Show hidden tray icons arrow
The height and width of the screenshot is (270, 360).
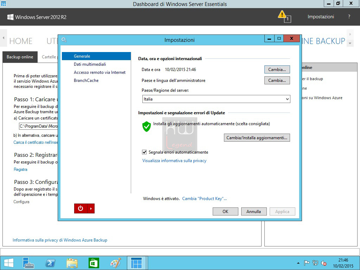click(x=298, y=263)
